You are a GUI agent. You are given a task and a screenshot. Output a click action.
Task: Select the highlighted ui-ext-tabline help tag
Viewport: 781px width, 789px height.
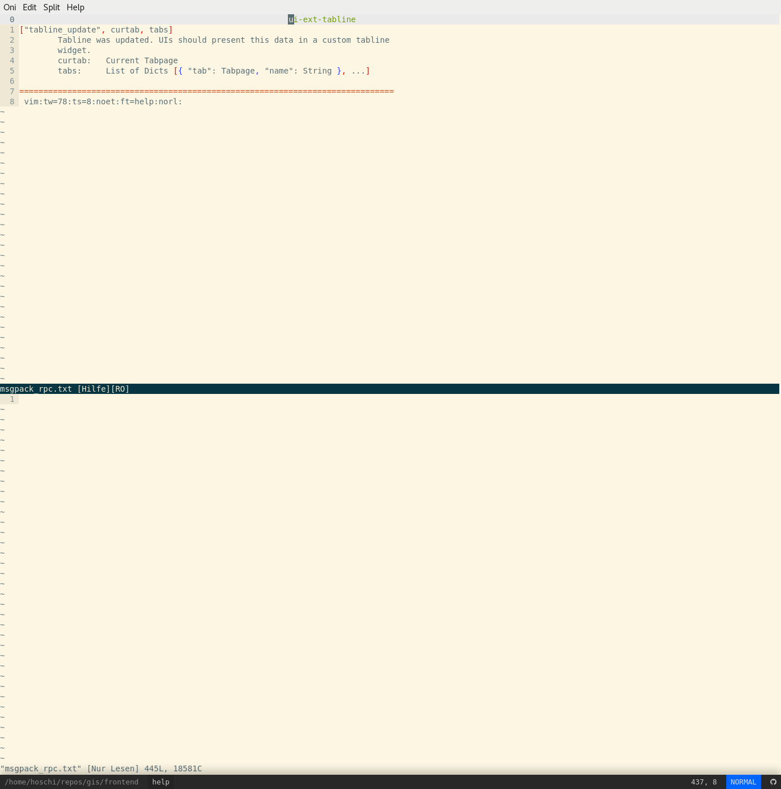pos(322,19)
